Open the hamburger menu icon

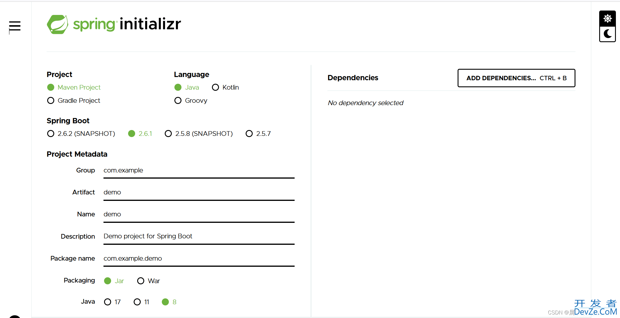click(x=15, y=26)
